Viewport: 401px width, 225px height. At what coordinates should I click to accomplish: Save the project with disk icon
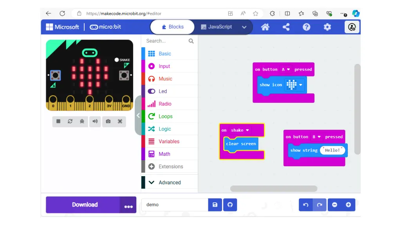(215, 205)
